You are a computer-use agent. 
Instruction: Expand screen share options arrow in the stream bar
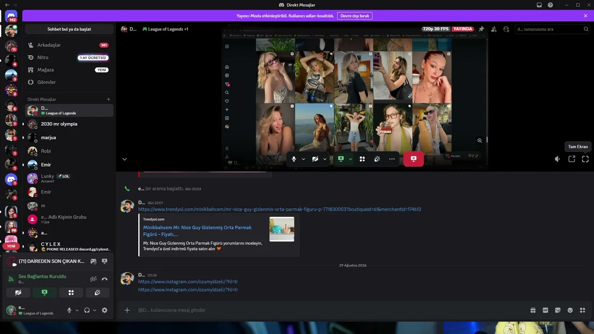[x=350, y=159]
